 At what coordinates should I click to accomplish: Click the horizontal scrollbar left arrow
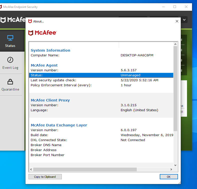pyautogui.click(x=31, y=170)
